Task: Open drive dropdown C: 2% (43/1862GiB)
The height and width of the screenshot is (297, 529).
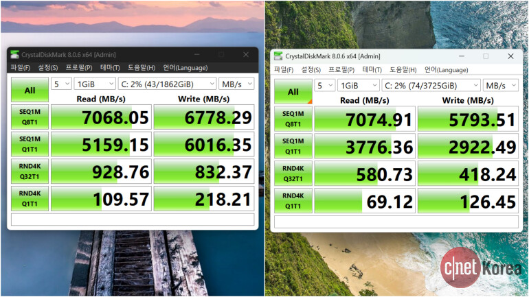Action: pos(167,84)
